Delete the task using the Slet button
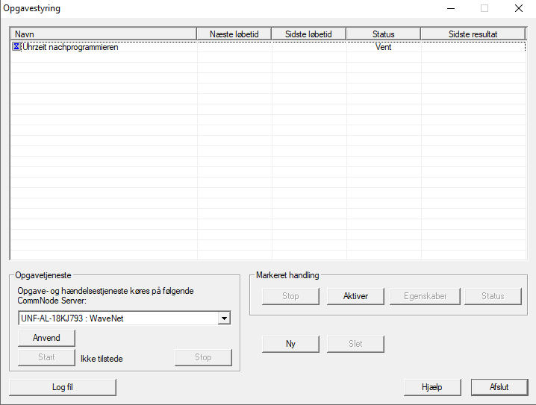The image size is (536, 405). 355,344
